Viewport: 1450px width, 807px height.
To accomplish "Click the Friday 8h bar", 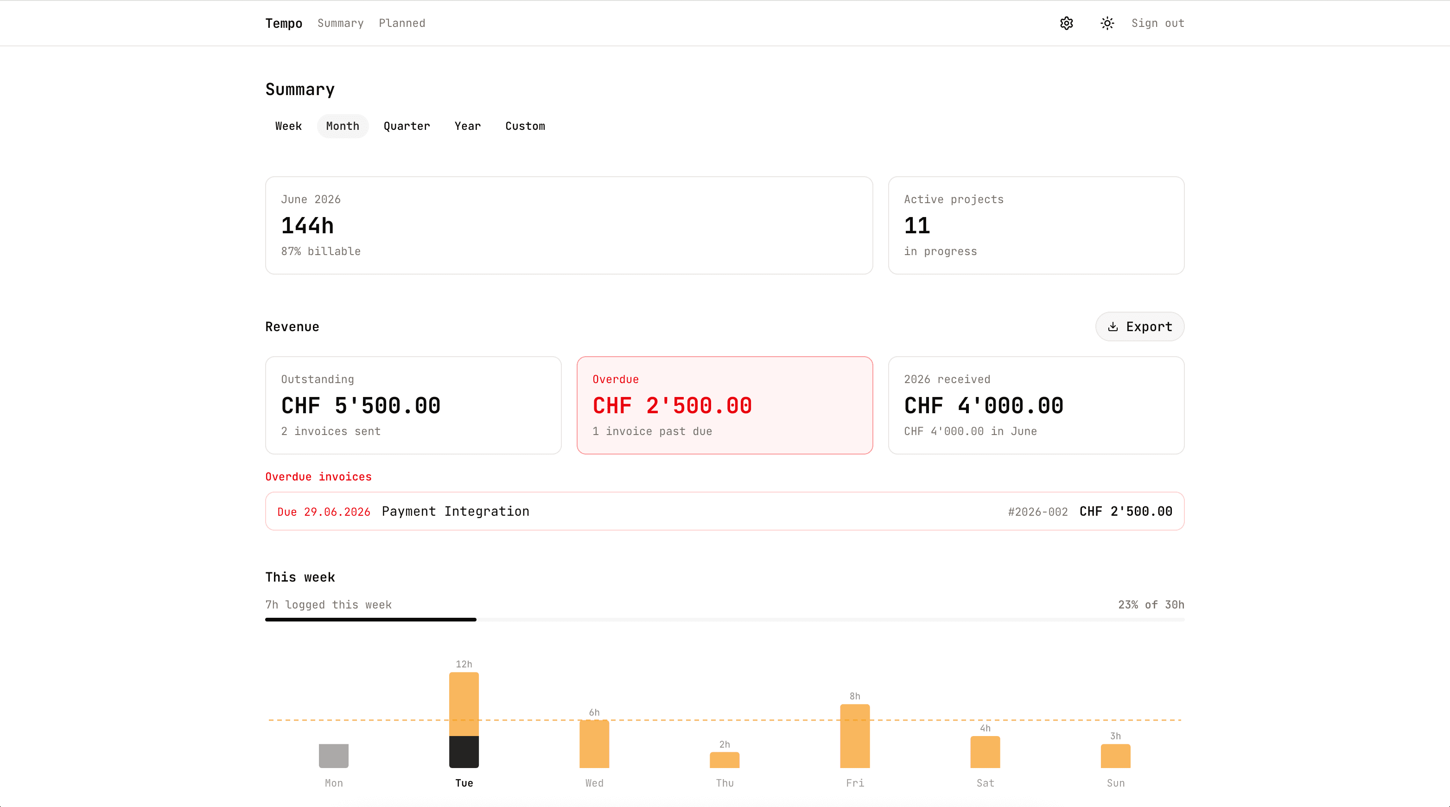I will [x=855, y=736].
